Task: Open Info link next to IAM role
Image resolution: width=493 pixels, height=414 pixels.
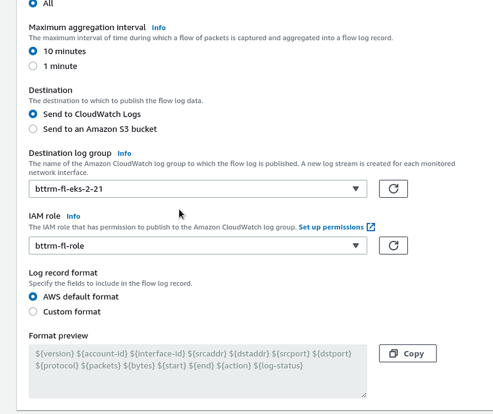Action: (x=73, y=216)
